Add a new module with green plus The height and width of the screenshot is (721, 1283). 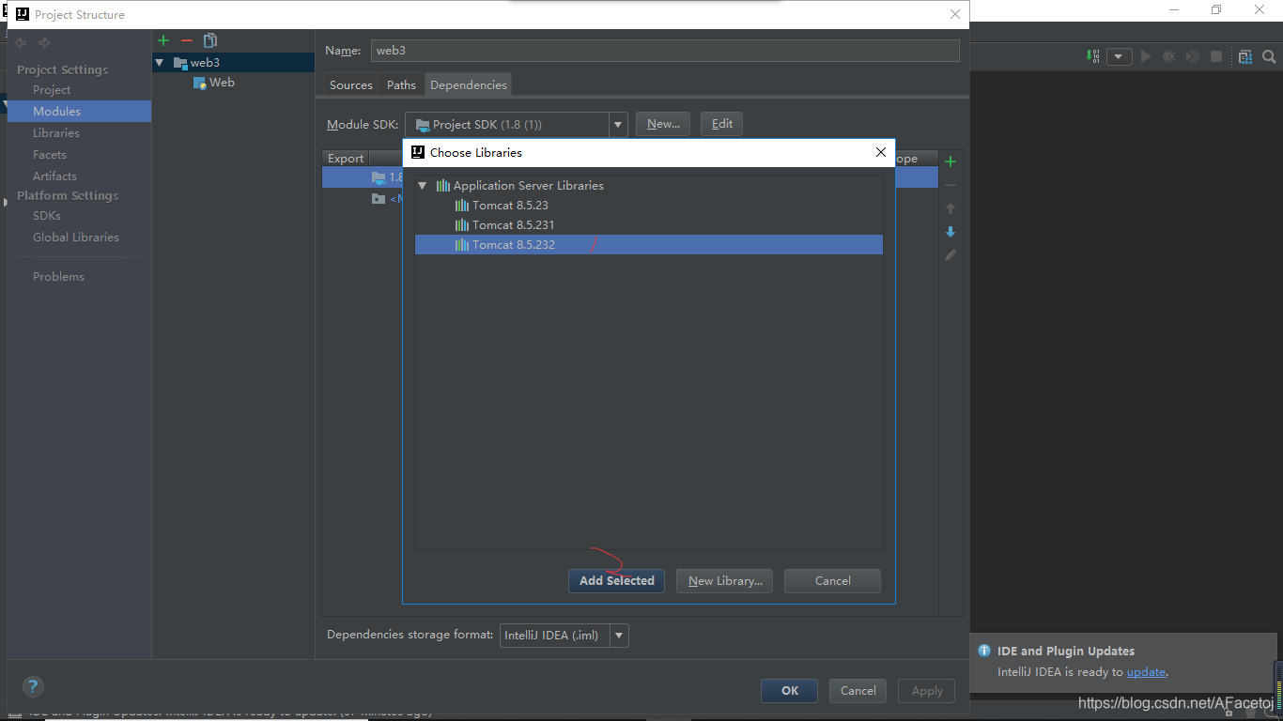tap(163, 40)
